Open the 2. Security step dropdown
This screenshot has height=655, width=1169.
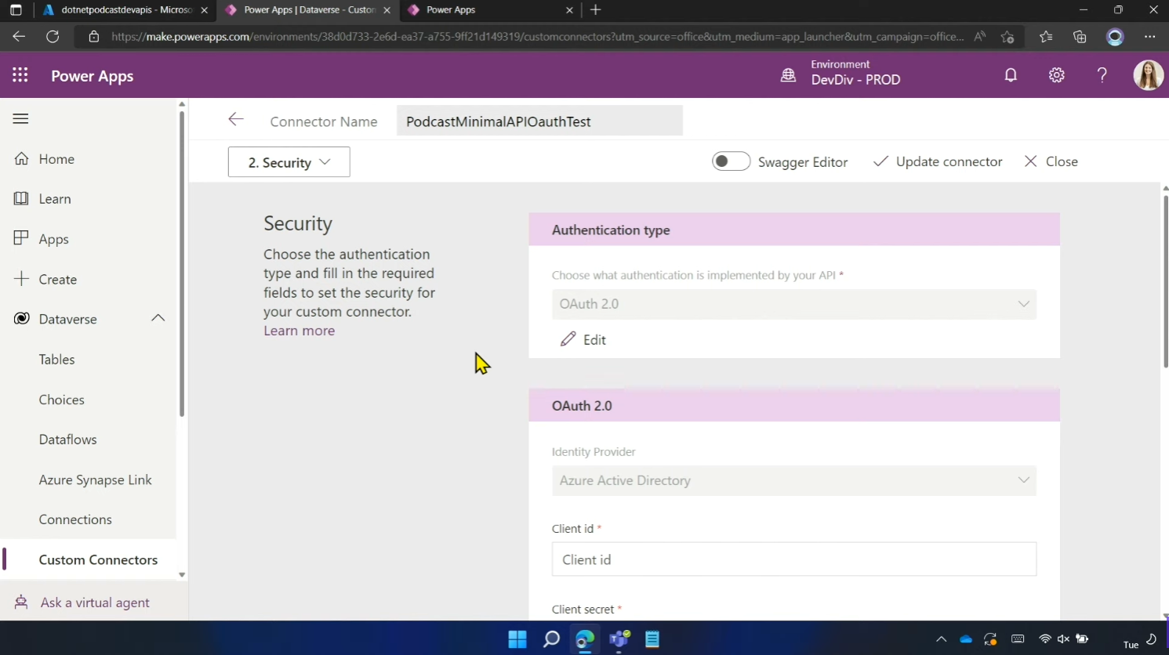coord(289,162)
